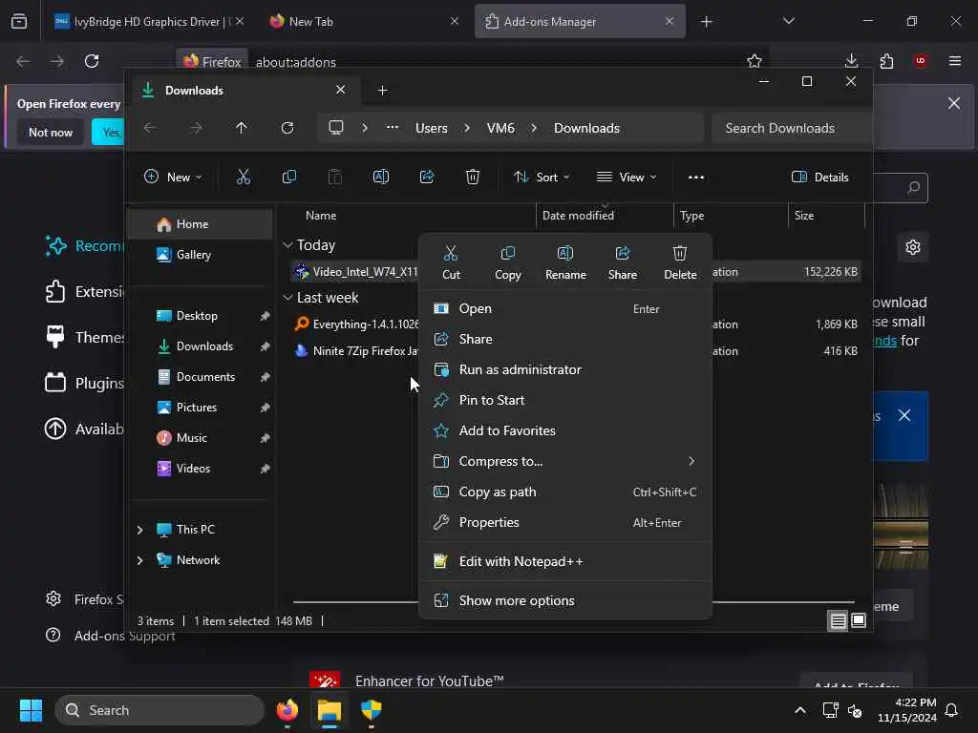Click the Cut icon in the context menu
This screenshot has height=733, width=978.
point(451,254)
